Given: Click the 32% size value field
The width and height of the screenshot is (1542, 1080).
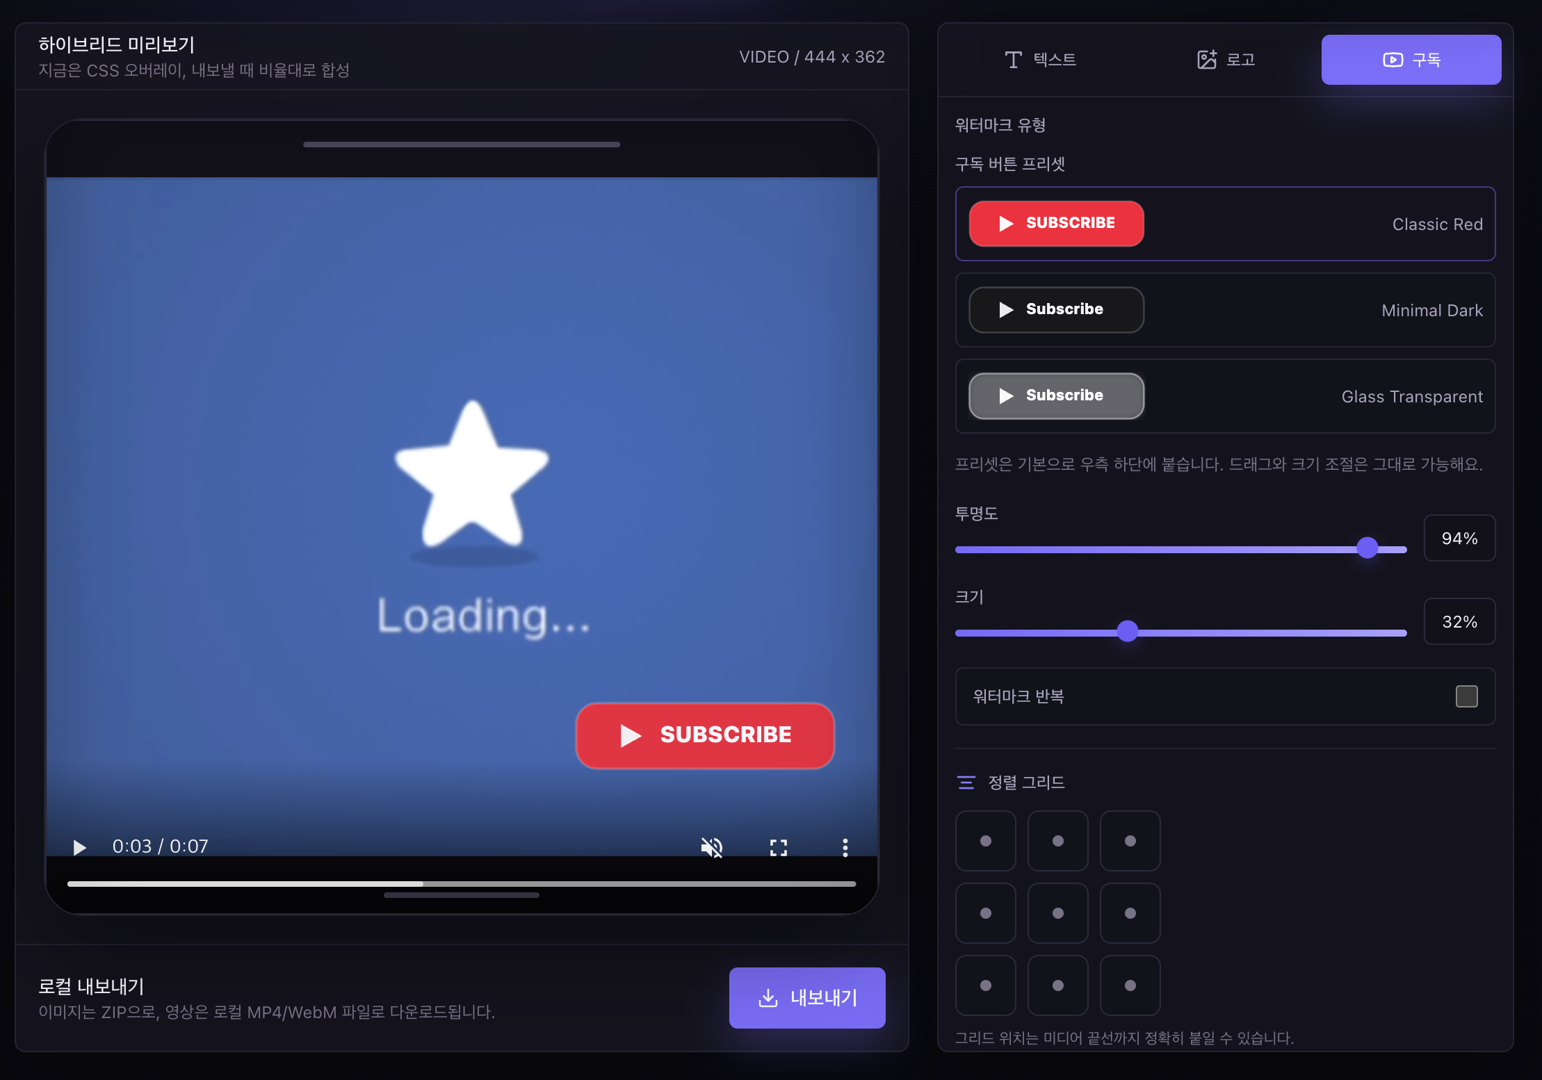Looking at the screenshot, I should [1459, 621].
